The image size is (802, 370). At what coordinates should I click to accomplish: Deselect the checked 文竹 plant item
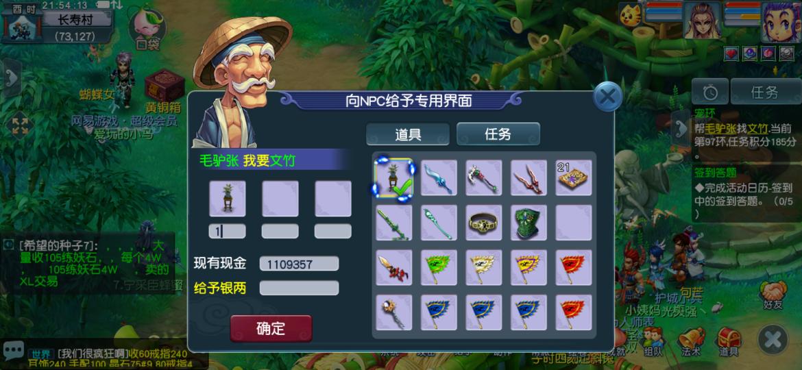point(394,177)
